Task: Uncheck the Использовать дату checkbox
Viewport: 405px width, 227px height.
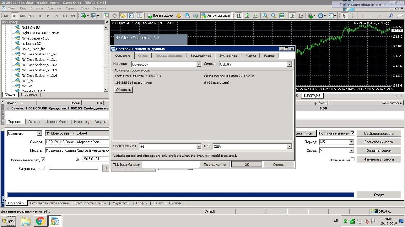Action: [x=43, y=159]
